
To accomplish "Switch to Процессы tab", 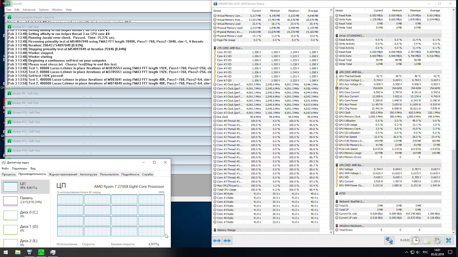I will point(9,175).
